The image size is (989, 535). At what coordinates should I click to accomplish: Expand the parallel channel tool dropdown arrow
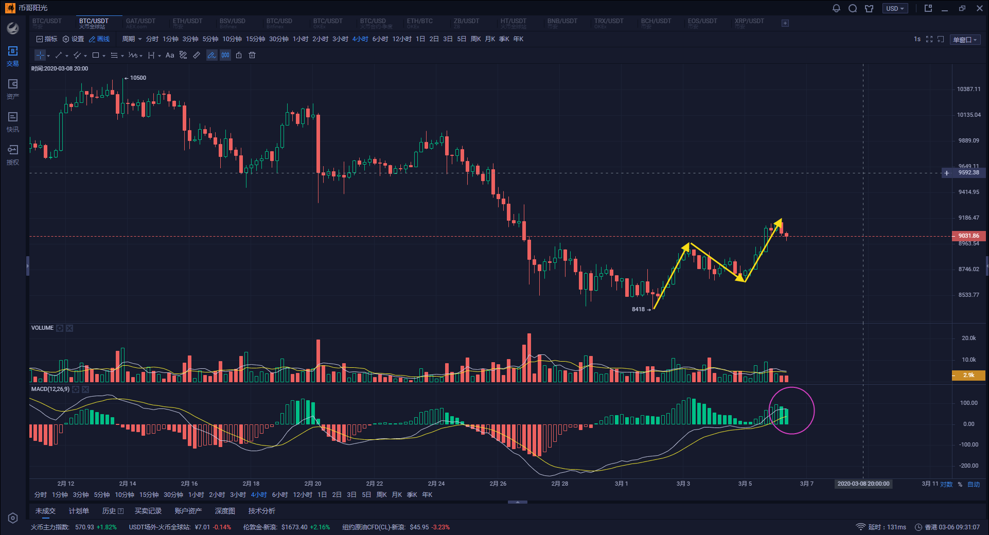click(85, 56)
